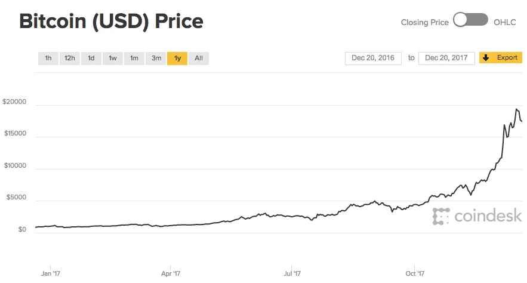Viewport: 527px width, 283px height.
Task: Click the Oct '17 axis label
Action: tap(414, 274)
